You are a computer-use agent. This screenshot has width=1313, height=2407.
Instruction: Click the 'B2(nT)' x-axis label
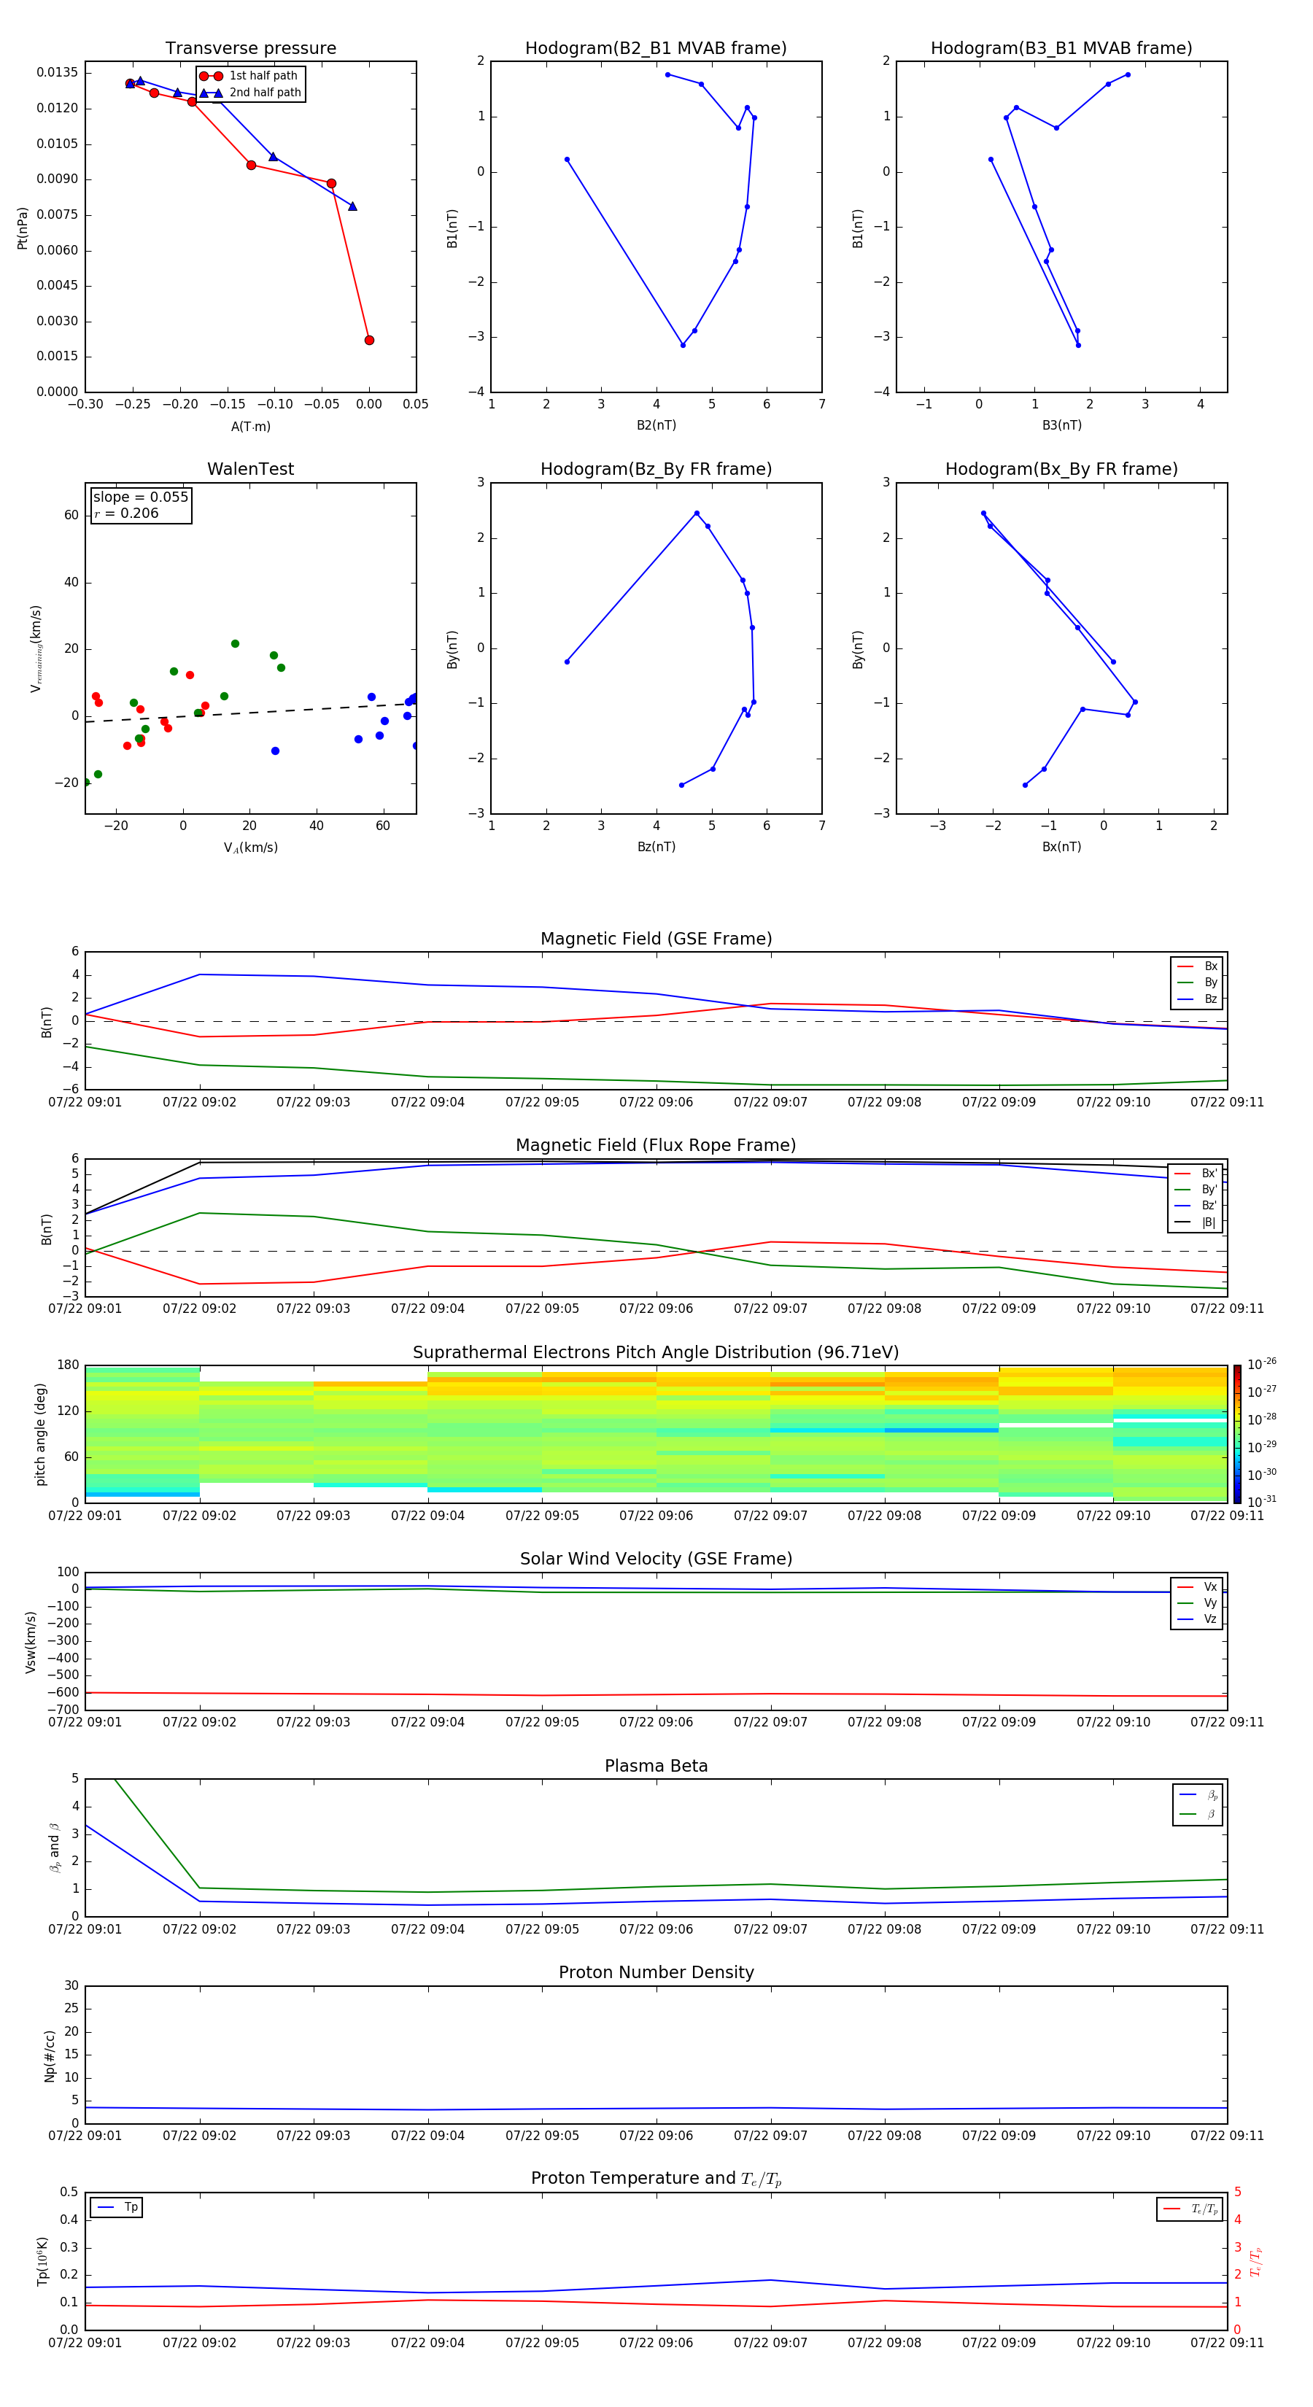pos(656,425)
